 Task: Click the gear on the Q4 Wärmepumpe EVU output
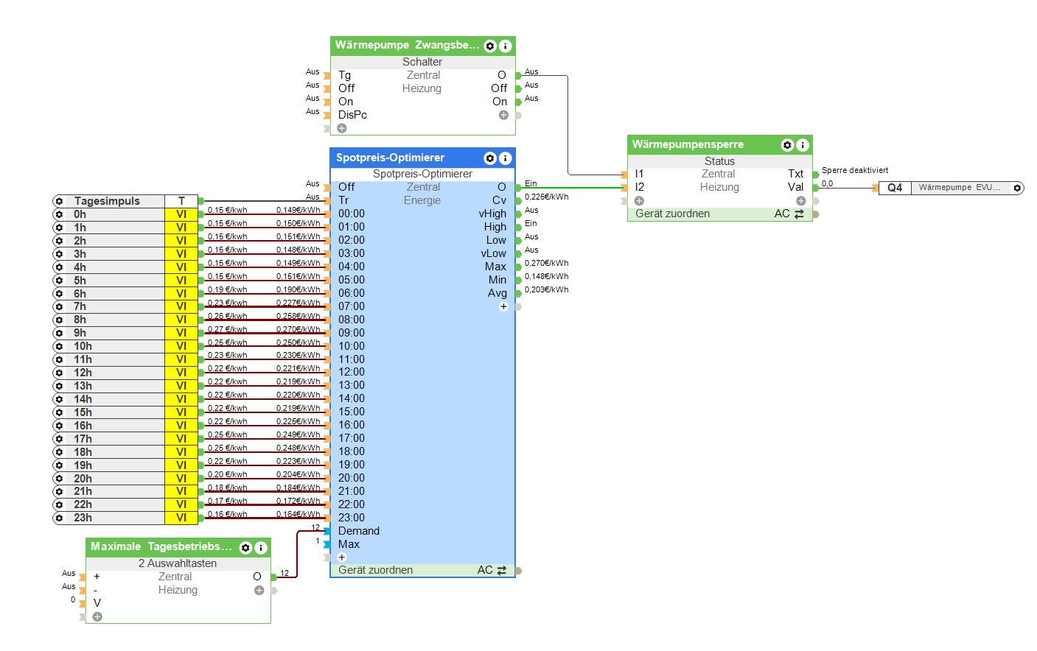pyautogui.click(x=1017, y=188)
